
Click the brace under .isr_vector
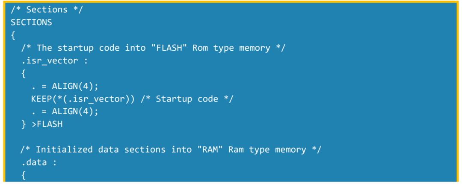[x=24, y=74]
